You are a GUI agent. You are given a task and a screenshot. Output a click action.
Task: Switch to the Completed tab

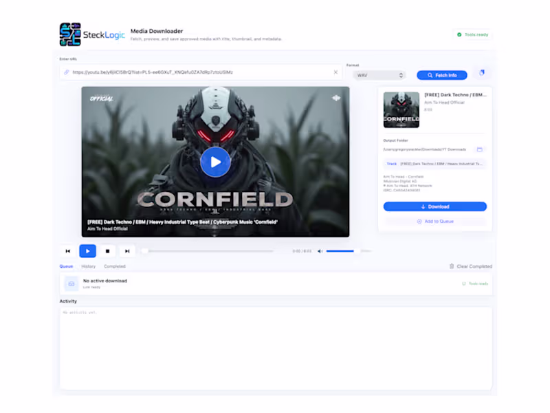(115, 266)
